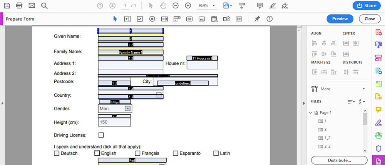Select the Add Text Field tool

click(x=127, y=19)
